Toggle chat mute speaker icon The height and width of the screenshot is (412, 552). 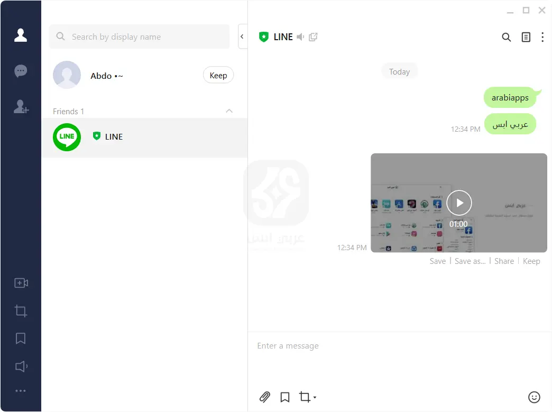tap(300, 37)
